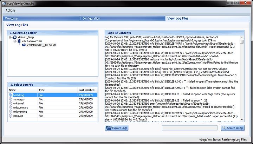Click the log contents scrollbar thumb
The height and width of the screenshot is (144, 253).
pyautogui.click(x=242, y=42)
